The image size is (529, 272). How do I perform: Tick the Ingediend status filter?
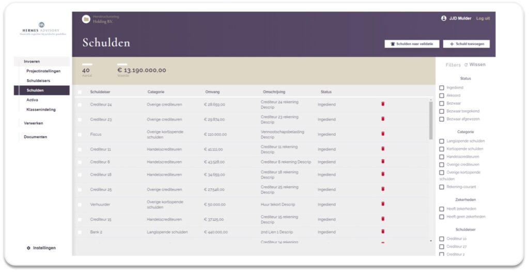click(442, 88)
